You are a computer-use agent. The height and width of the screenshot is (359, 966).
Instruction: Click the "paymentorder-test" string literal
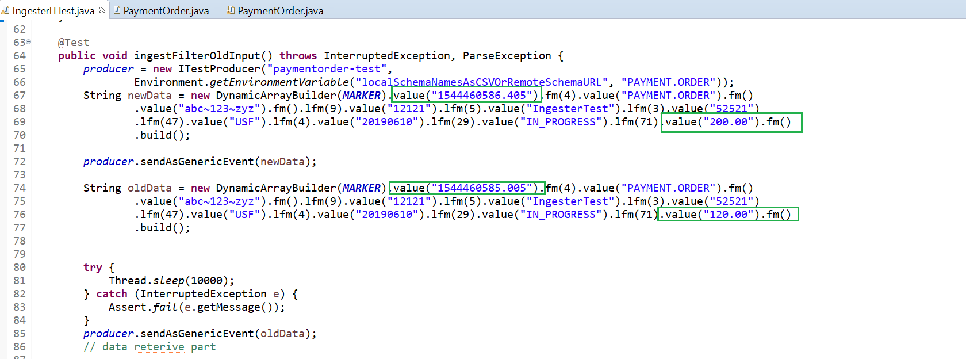pos(326,69)
